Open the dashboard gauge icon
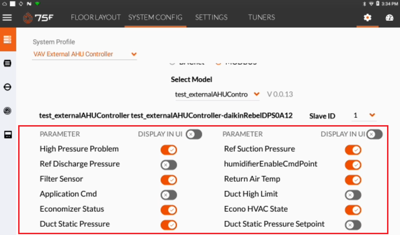Viewport: 400px width, 235px height. 390,18
